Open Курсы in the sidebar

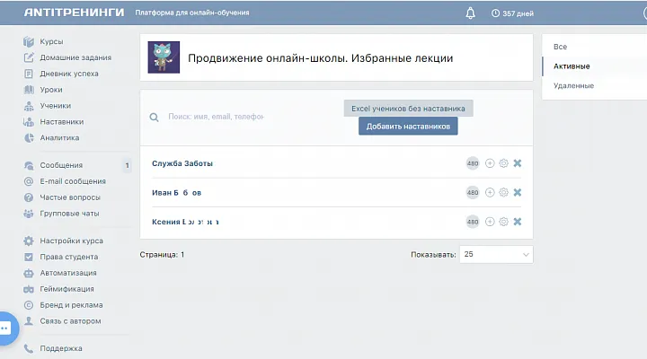[51, 42]
